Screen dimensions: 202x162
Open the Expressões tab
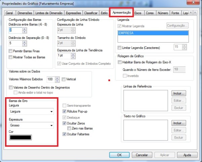[74, 13]
